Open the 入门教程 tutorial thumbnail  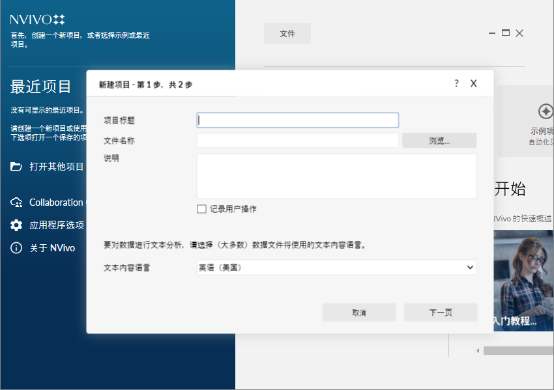coord(523,280)
